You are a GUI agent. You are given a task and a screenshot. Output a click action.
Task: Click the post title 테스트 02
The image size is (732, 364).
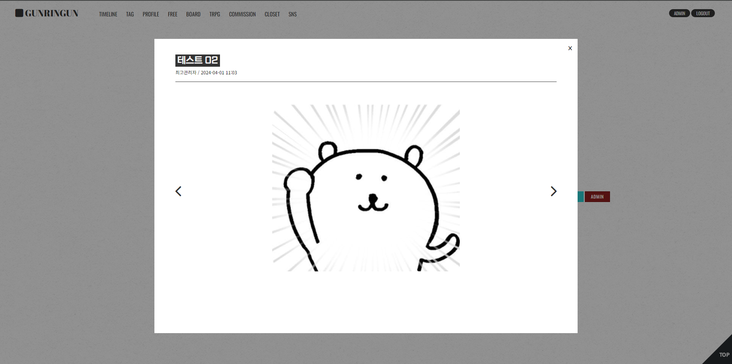pos(197,60)
